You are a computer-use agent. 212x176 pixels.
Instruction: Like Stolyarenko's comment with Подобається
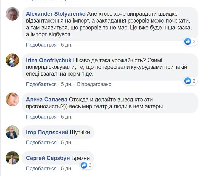click(41, 45)
